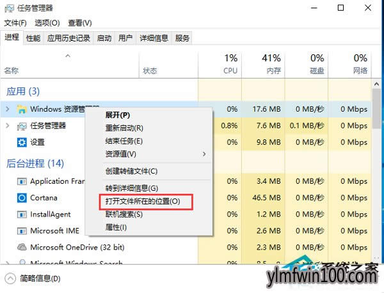This screenshot has width=384, height=293.
Task: Click the InstallAgent process icon
Action: pyautogui.click(x=22, y=214)
